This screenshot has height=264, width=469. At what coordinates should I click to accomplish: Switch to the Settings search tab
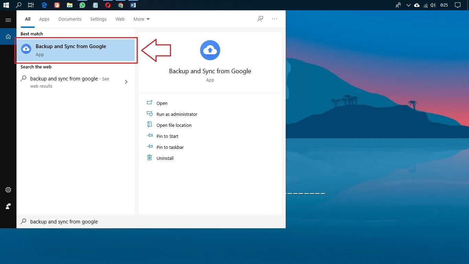[x=99, y=19]
